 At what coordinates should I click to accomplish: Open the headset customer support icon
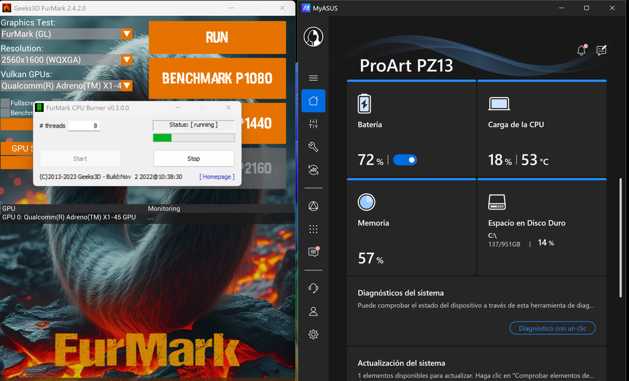pos(313,288)
